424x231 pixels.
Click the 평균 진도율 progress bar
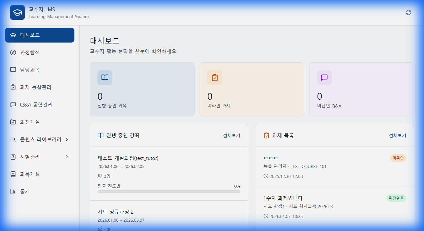point(169,191)
